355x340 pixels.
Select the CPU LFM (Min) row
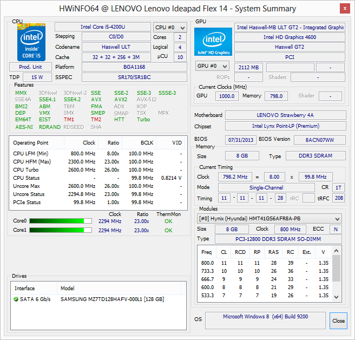coord(98,154)
